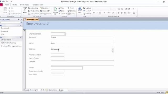The width and height of the screenshot is (168, 94).
Task: Click the alternate row color icon
Action: click(x=134, y=13)
